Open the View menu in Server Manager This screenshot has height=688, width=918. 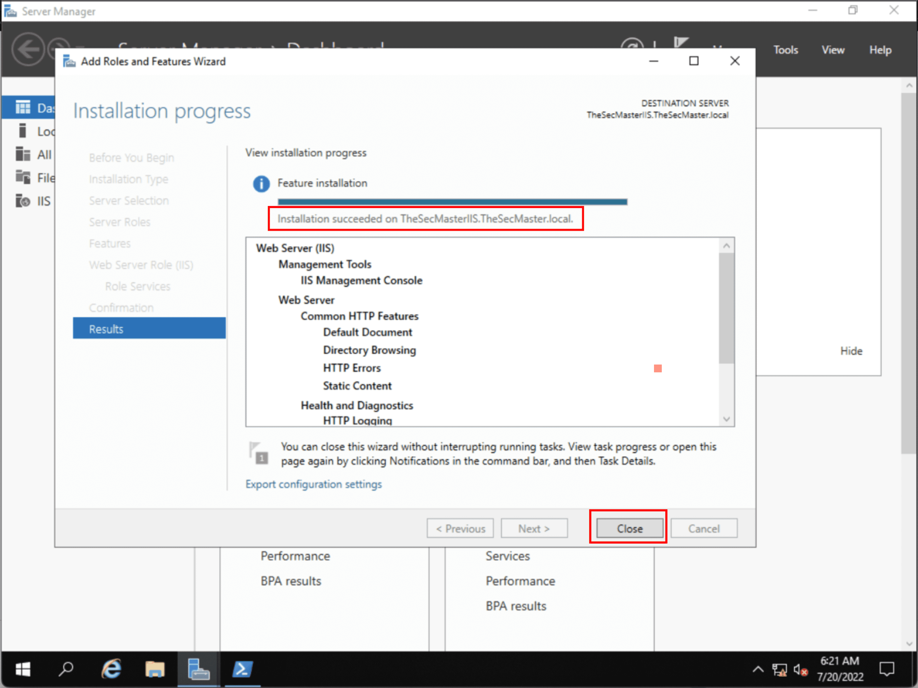pyautogui.click(x=833, y=50)
